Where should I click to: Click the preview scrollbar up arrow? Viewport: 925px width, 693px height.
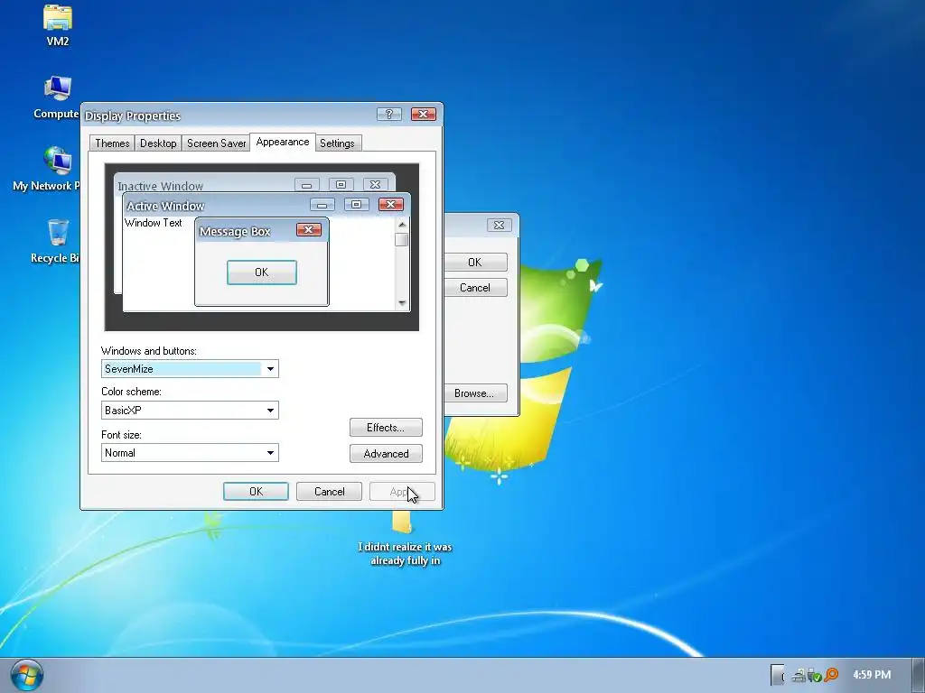[x=402, y=224]
